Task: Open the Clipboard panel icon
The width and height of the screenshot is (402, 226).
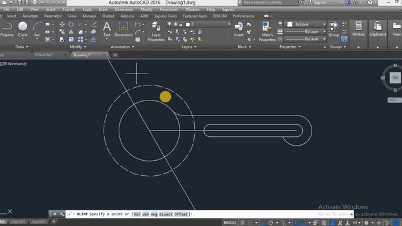Action: tap(378, 29)
